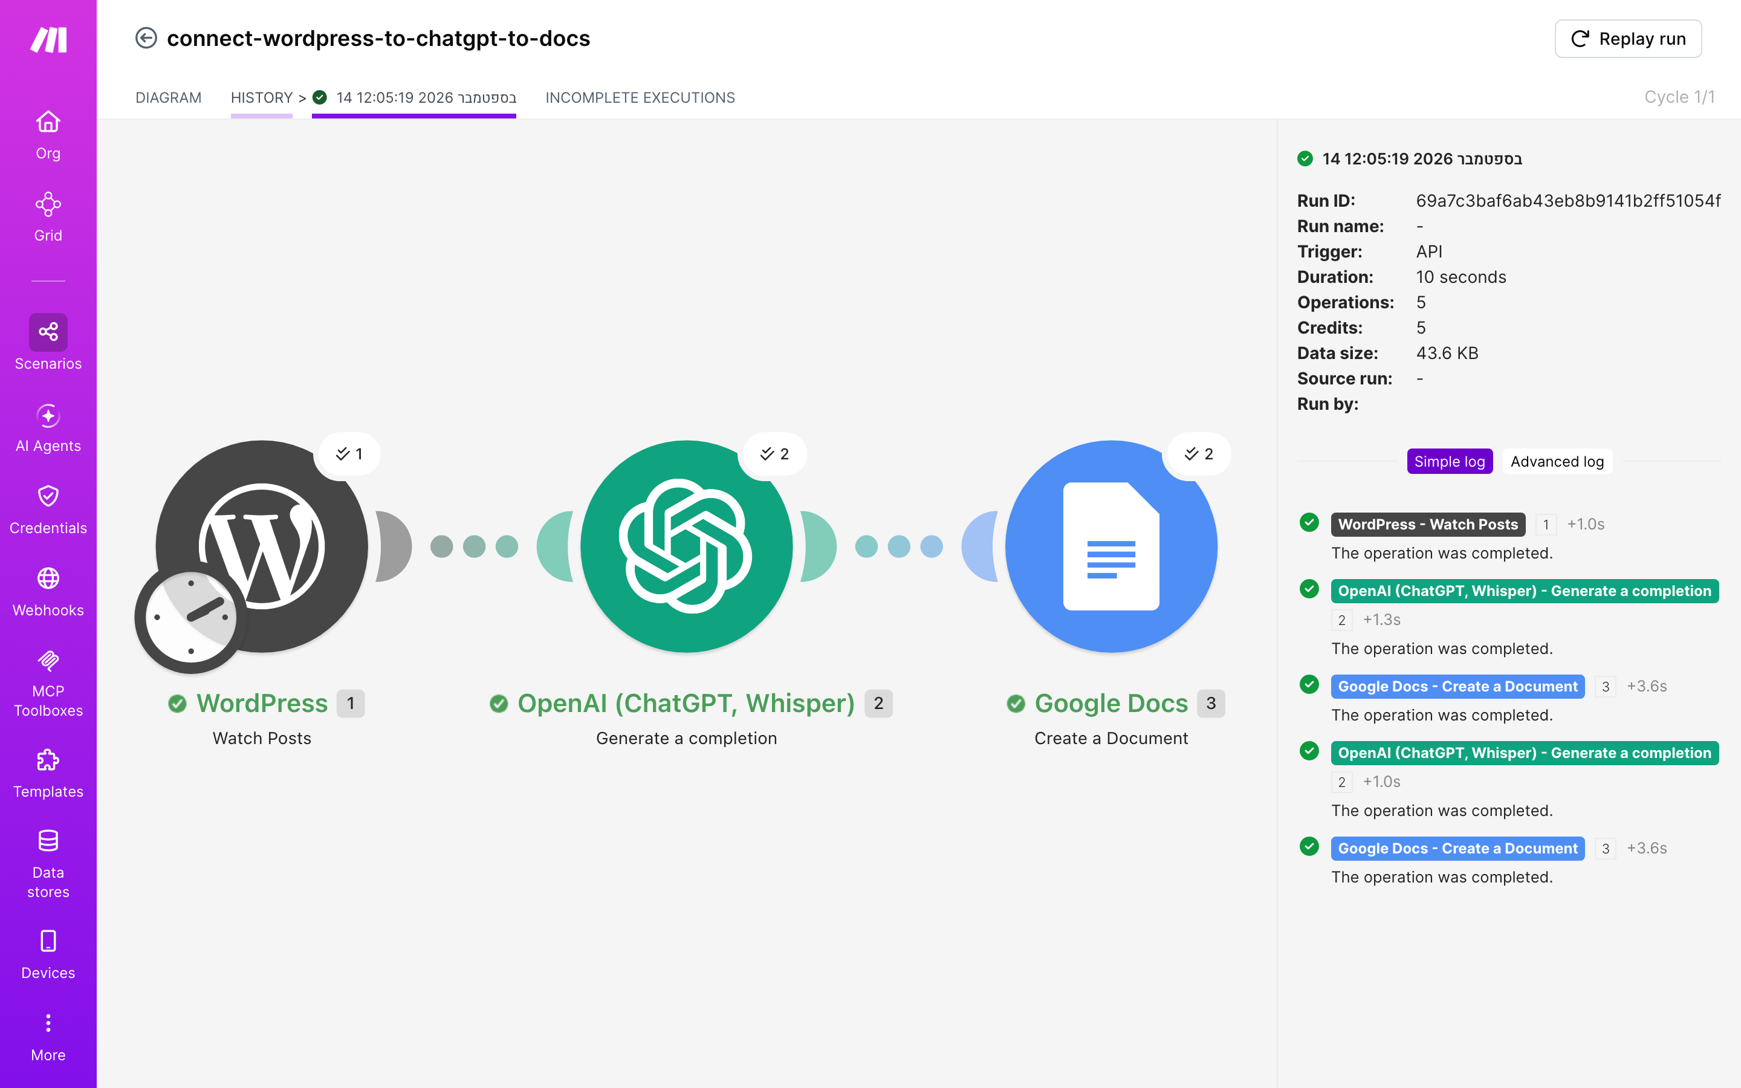Viewport: 1741px width, 1088px height.
Task: Click the Cycle 1/1 indicator
Action: [x=1679, y=97]
